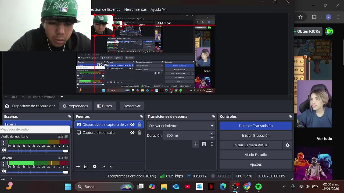The height and width of the screenshot is (193, 344).
Task: Add a transition with the plus icon
Action: coord(196,144)
